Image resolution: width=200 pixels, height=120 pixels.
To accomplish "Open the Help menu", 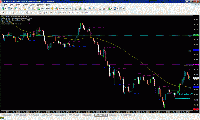I will click(x=48, y=5).
